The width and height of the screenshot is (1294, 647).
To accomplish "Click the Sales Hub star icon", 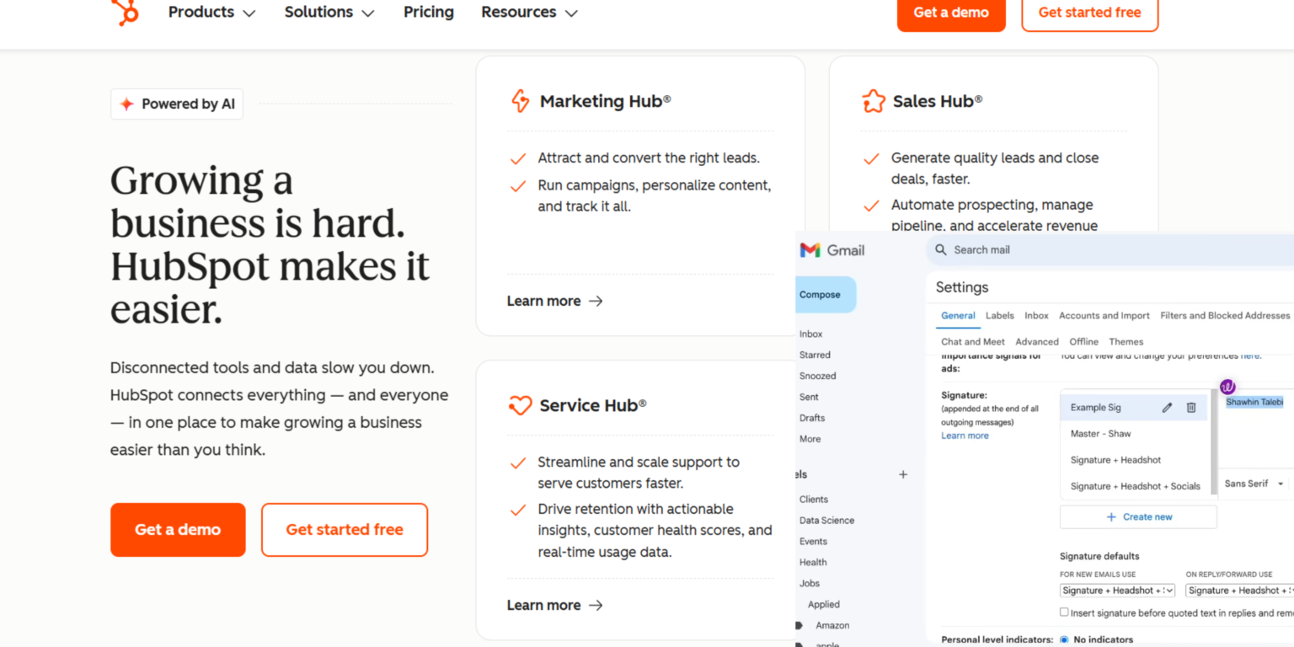I will pos(874,101).
